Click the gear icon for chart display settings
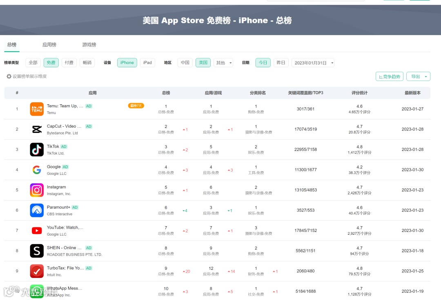441x300 pixels. coord(9,76)
